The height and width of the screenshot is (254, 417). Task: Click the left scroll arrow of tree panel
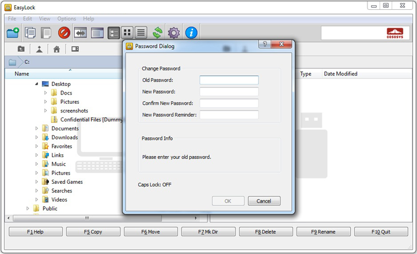[9, 218]
